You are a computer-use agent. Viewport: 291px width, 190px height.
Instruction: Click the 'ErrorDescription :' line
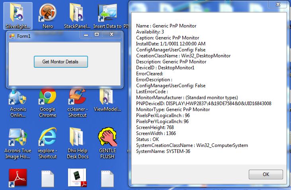(x=154, y=80)
